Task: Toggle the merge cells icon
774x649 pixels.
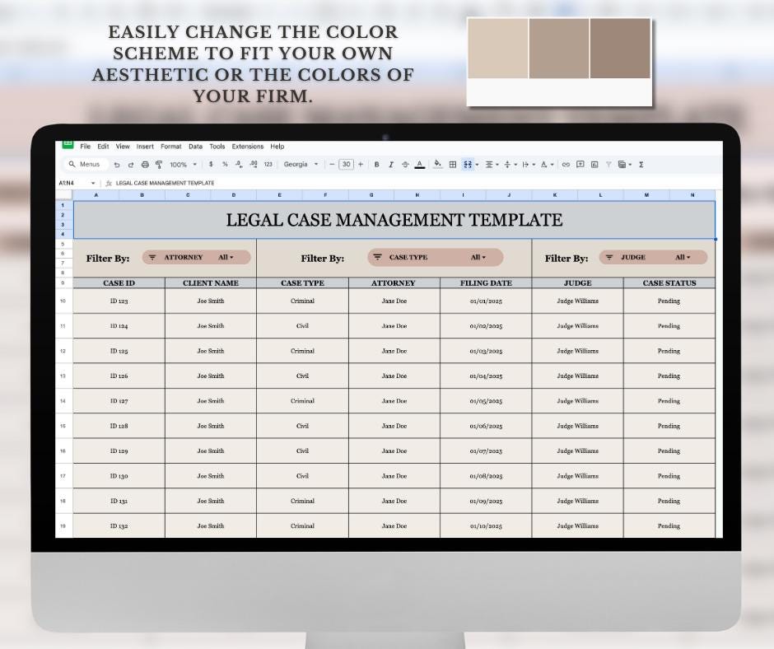Action: click(x=468, y=164)
